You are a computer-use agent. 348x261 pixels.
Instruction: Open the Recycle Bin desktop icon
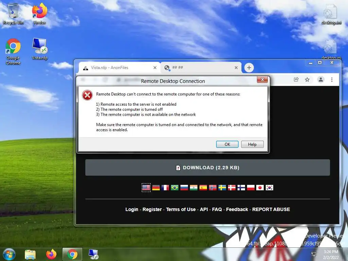pos(13,14)
